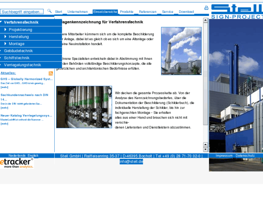Open Verriegelungstechnik in sidebar

pos(31,65)
